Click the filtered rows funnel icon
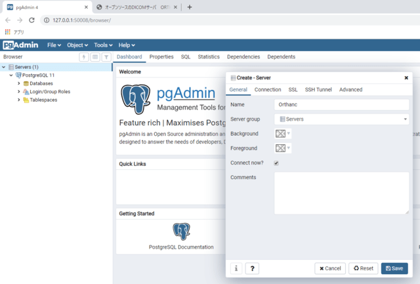Screen dimensions: 420x284 (x=106, y=57)
